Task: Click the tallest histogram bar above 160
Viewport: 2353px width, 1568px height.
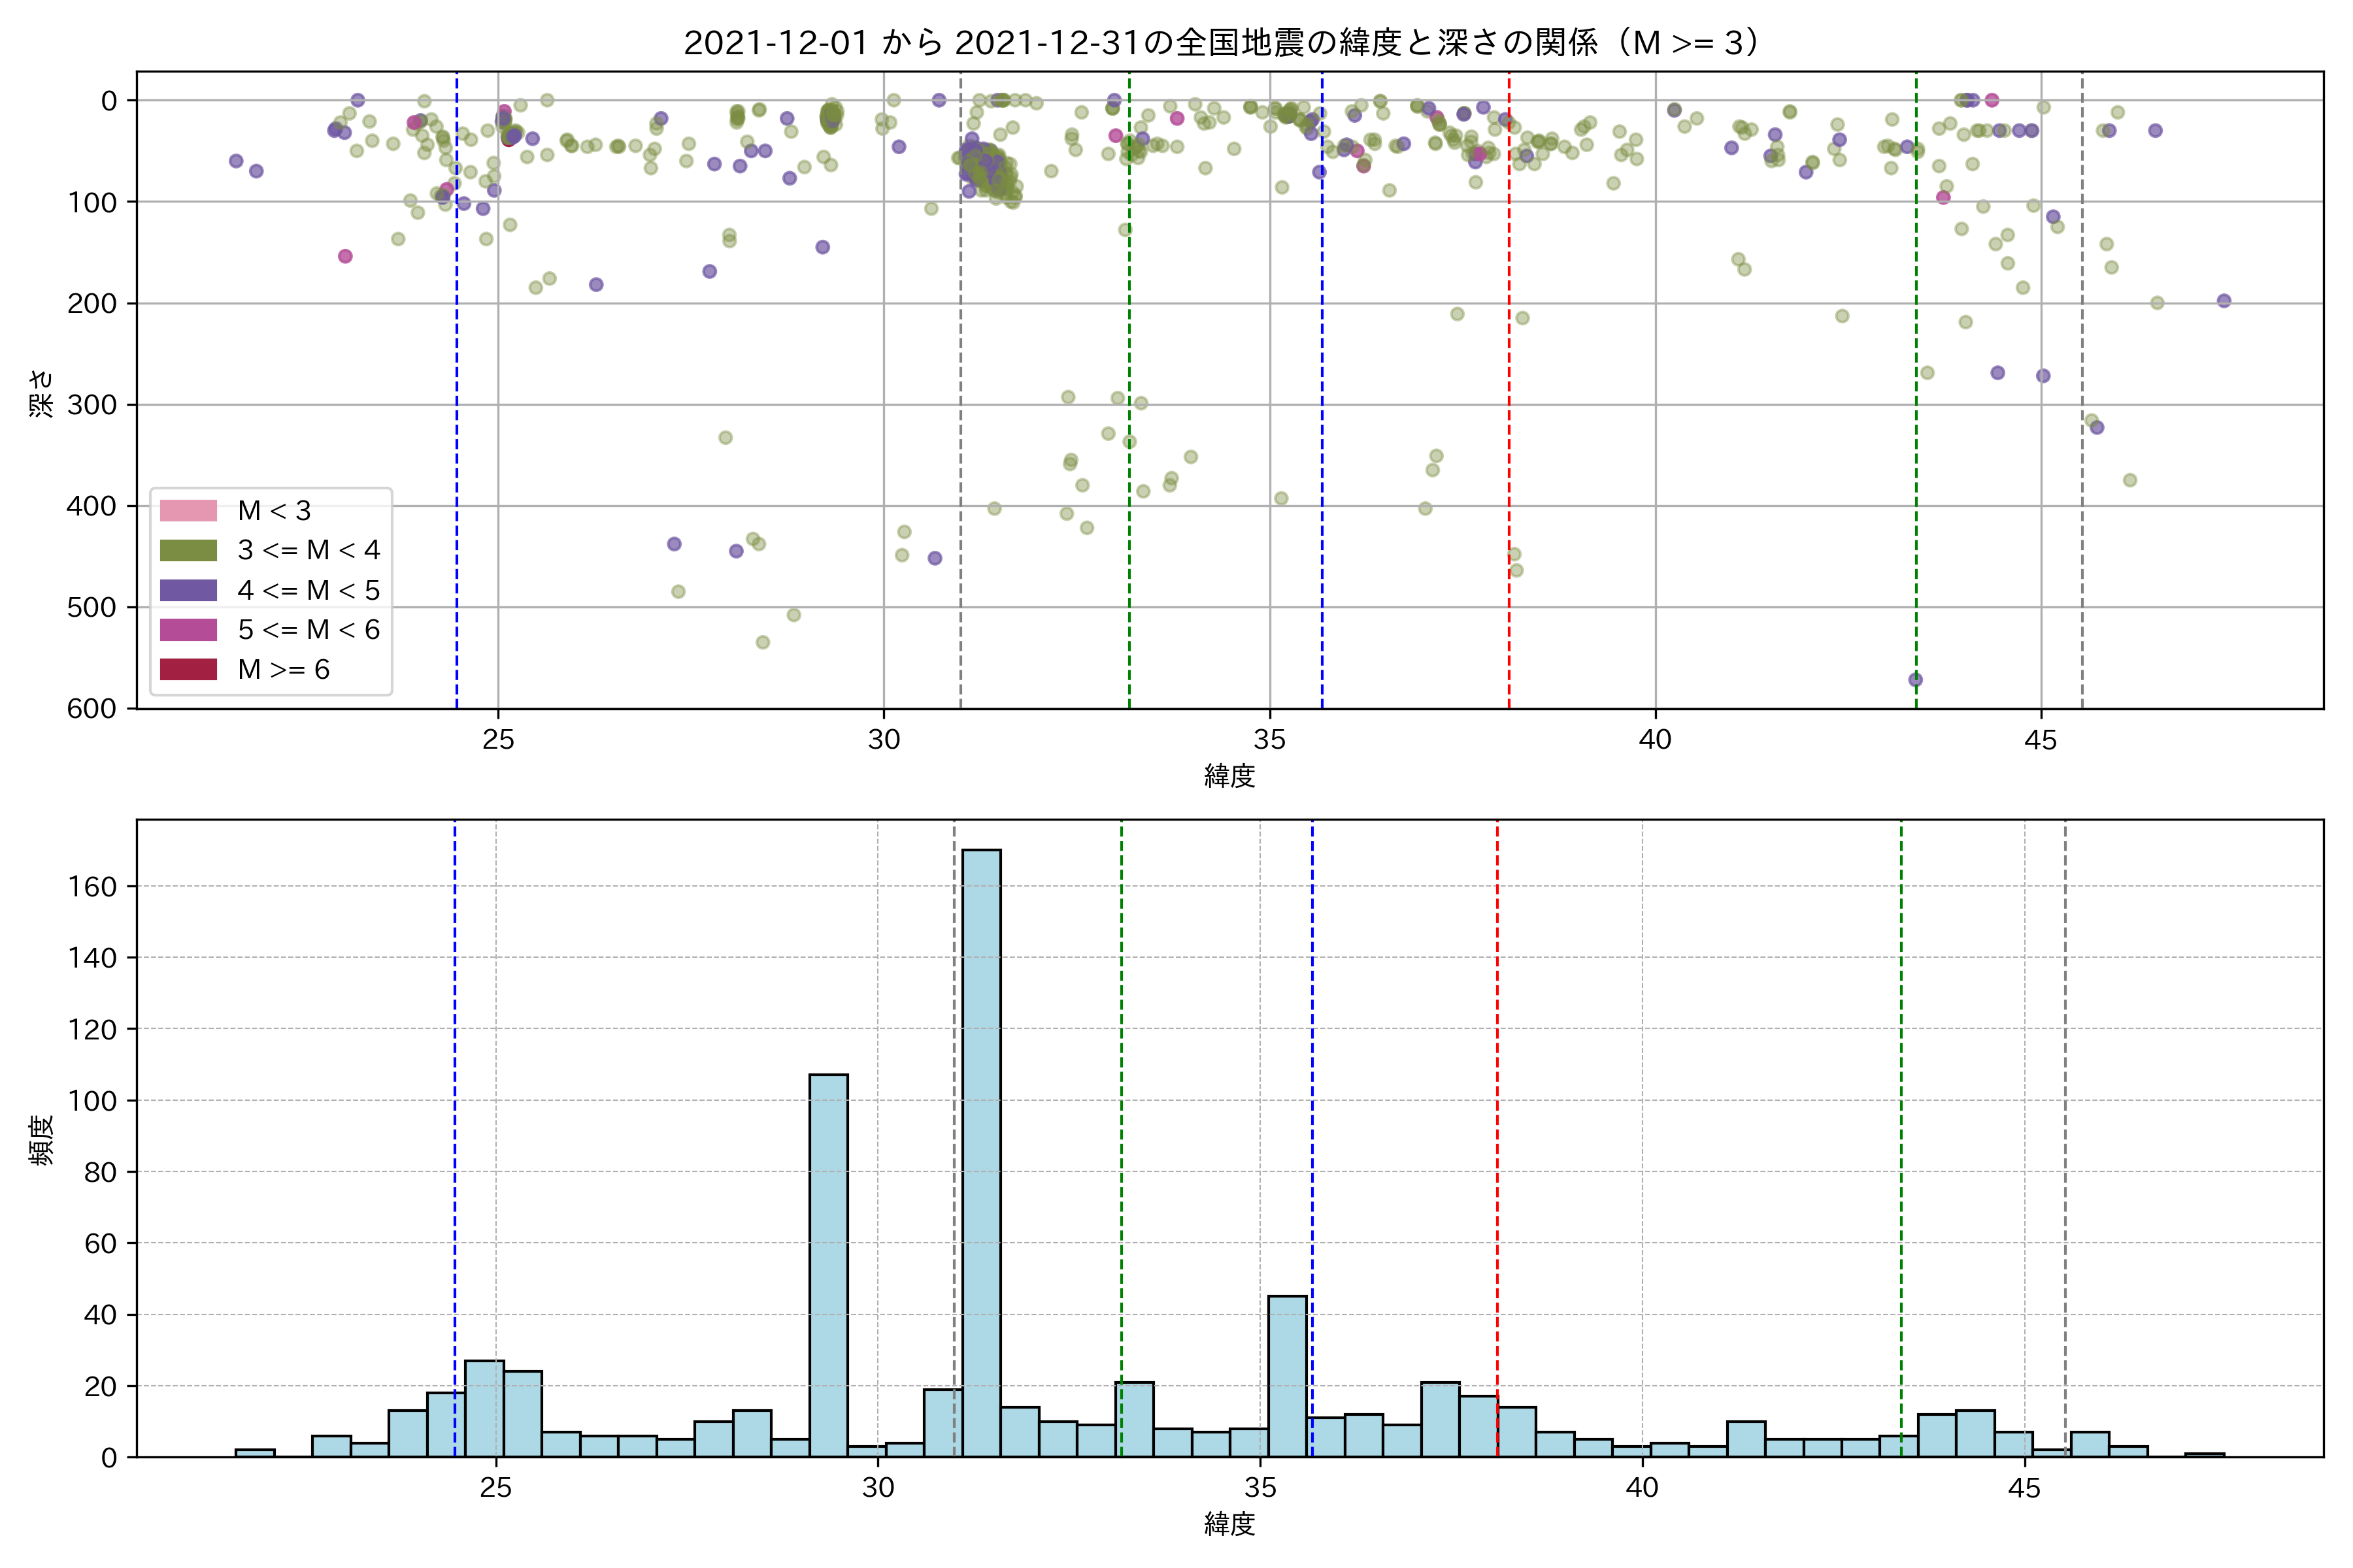Action: coord(982,1150)
